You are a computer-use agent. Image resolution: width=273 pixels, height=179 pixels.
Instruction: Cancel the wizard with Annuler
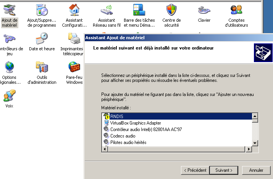coord(256,170)
